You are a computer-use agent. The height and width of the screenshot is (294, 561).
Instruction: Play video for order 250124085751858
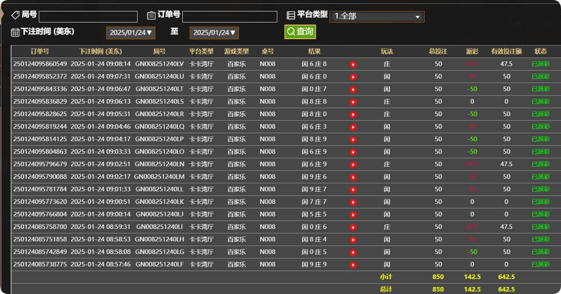click(353, 239)
